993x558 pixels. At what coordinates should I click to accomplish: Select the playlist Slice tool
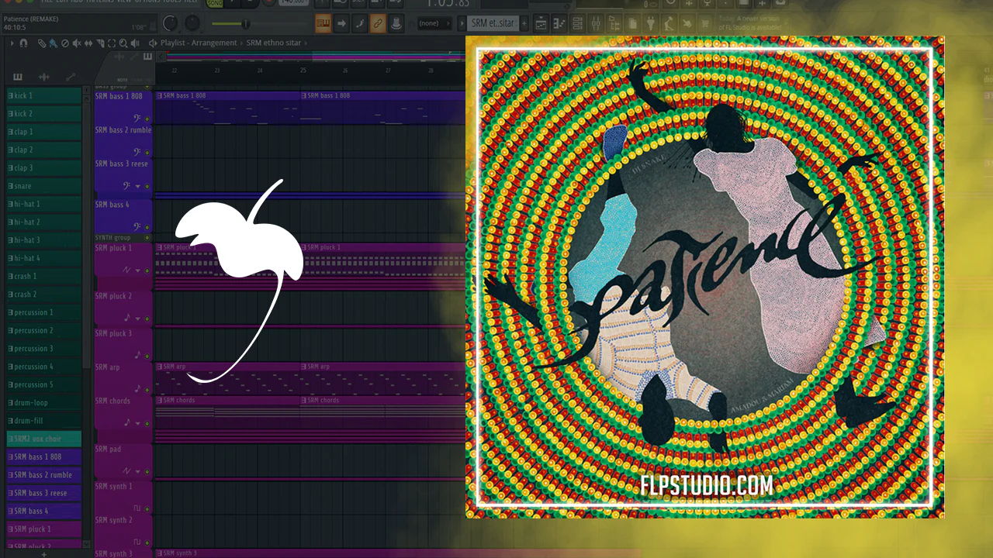point(100,43)
